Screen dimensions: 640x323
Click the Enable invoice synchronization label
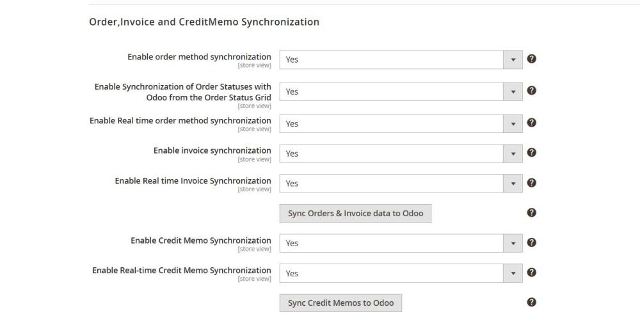[x=212, y=150]
